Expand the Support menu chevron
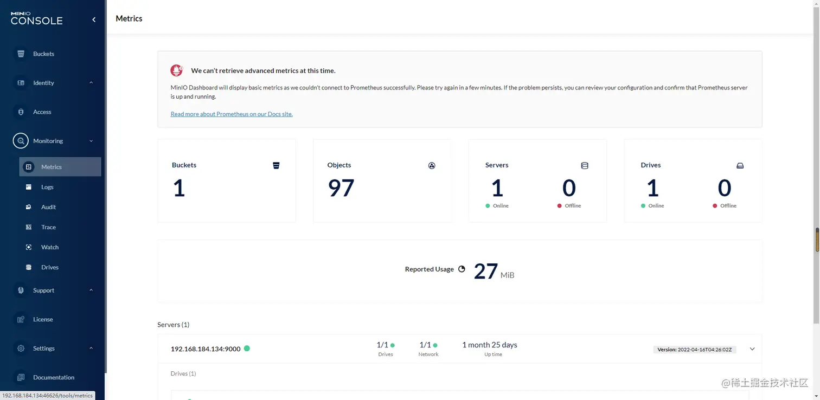The width and height of the screenshot is (820, 400). click(x=91, y=291)
